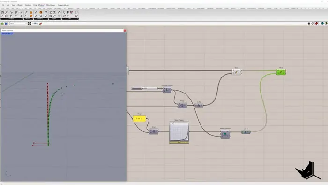Open the Help menu
The width and height of the screenshot is (328, 185).
pos(35,5)
